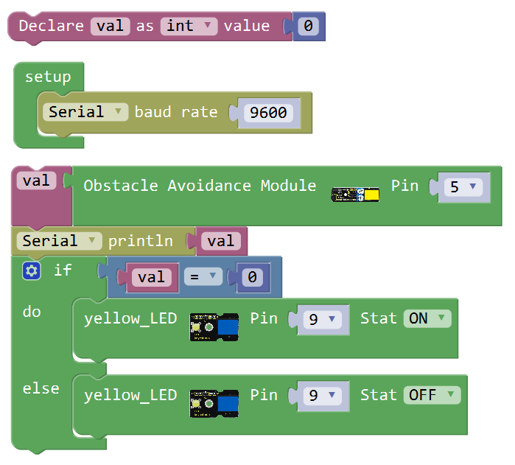Click the val variable name in Declare block
Screen dimensions: 515x465
click(111, 26)
